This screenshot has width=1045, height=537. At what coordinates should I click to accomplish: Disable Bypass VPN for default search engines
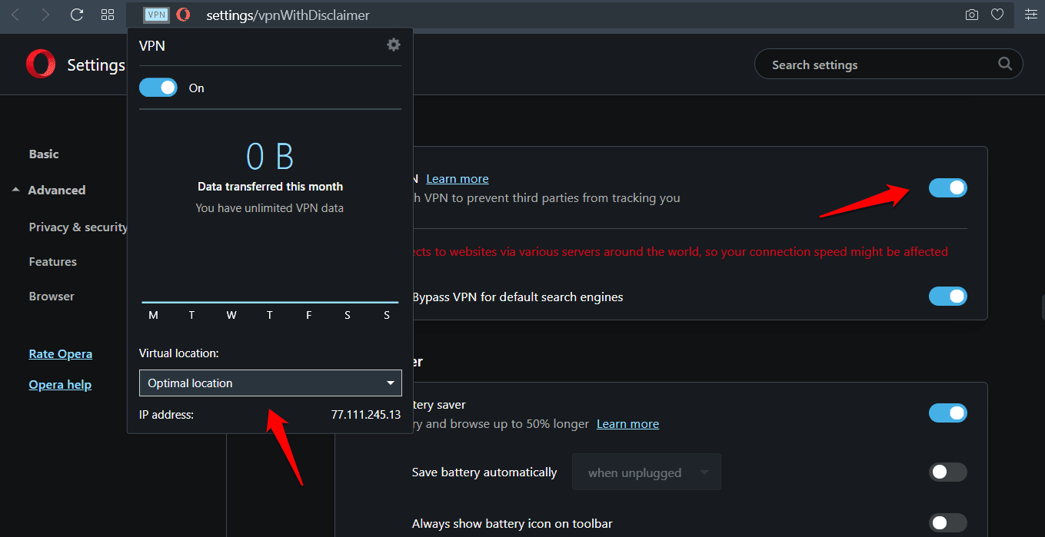tap(947, 296)
